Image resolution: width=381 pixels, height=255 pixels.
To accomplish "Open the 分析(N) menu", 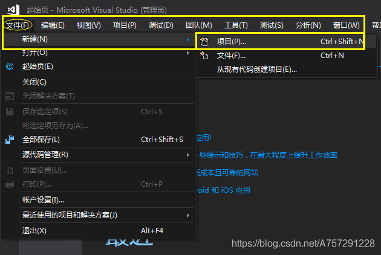I will [x=308, y=25].
